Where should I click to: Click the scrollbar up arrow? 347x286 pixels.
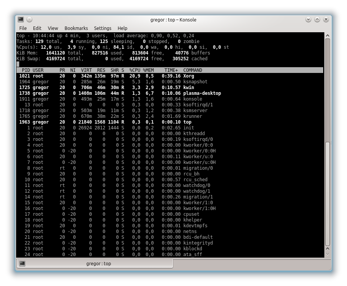[327, 36]
